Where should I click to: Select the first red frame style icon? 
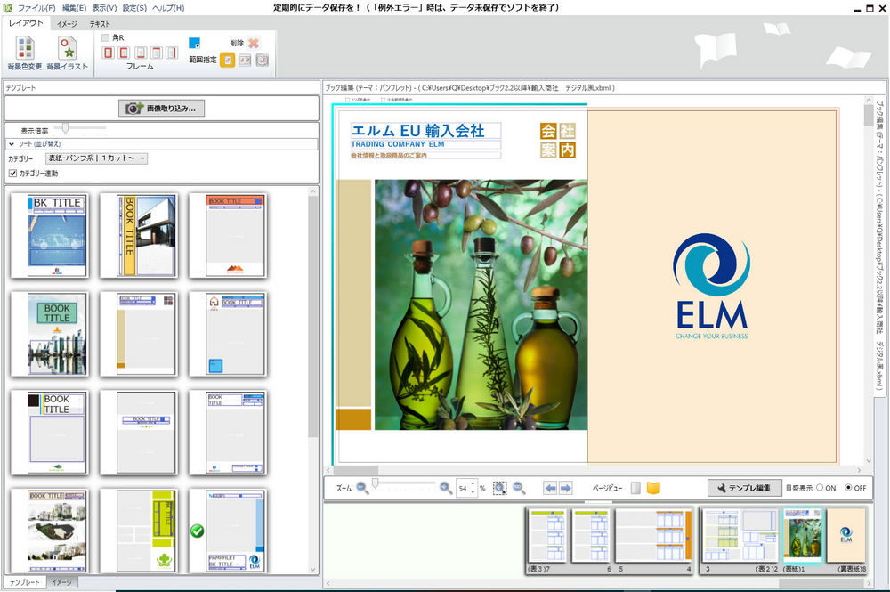109,53
